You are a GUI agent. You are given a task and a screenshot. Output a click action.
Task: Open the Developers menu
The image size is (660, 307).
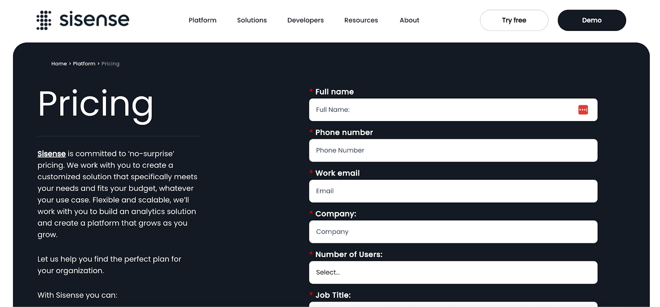coord(305,20)
